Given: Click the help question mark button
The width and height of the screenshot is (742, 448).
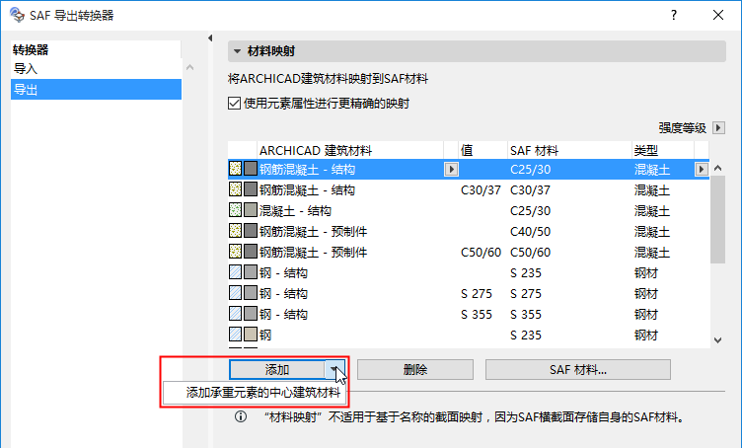Looking at the screenshot, I should pos(674,15).
